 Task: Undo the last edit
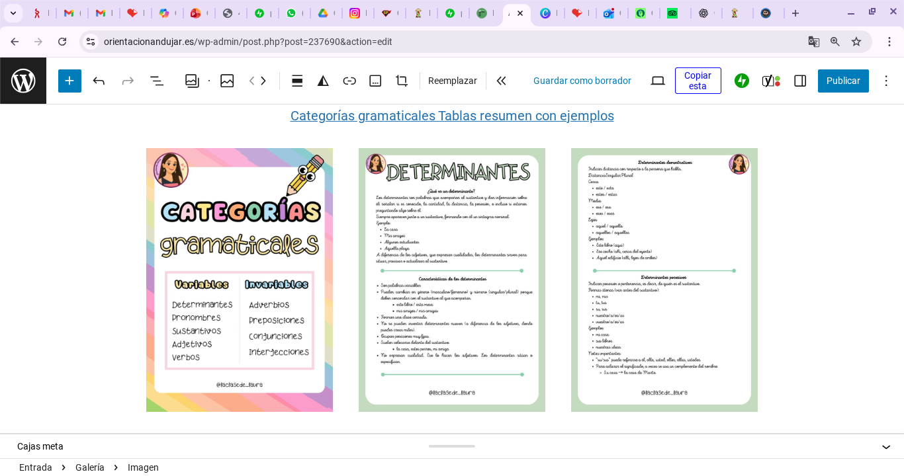(x=99, y=81)
